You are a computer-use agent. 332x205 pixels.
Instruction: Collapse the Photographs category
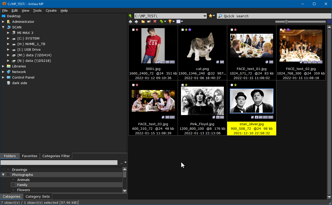pos(3,175)
